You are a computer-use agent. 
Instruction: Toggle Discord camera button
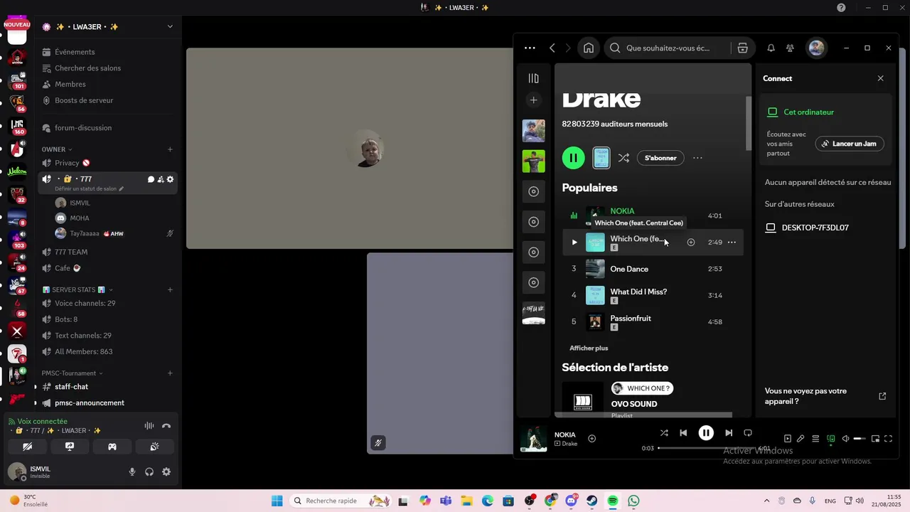(x=27, y=447)
